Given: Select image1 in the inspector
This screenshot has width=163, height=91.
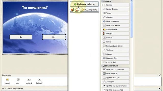Looking at the screenshot, I should (7, 81).
